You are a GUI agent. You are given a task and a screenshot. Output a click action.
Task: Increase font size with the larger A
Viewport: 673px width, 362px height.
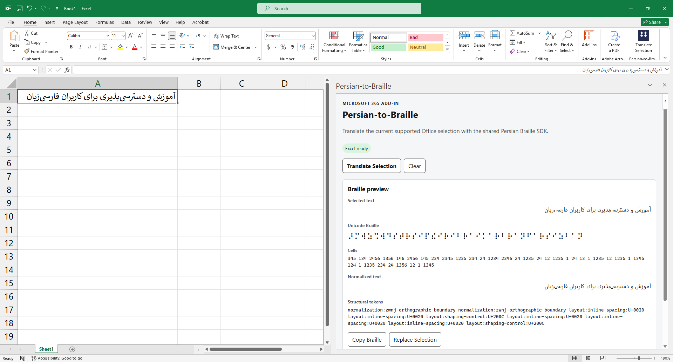coord(131,35)
